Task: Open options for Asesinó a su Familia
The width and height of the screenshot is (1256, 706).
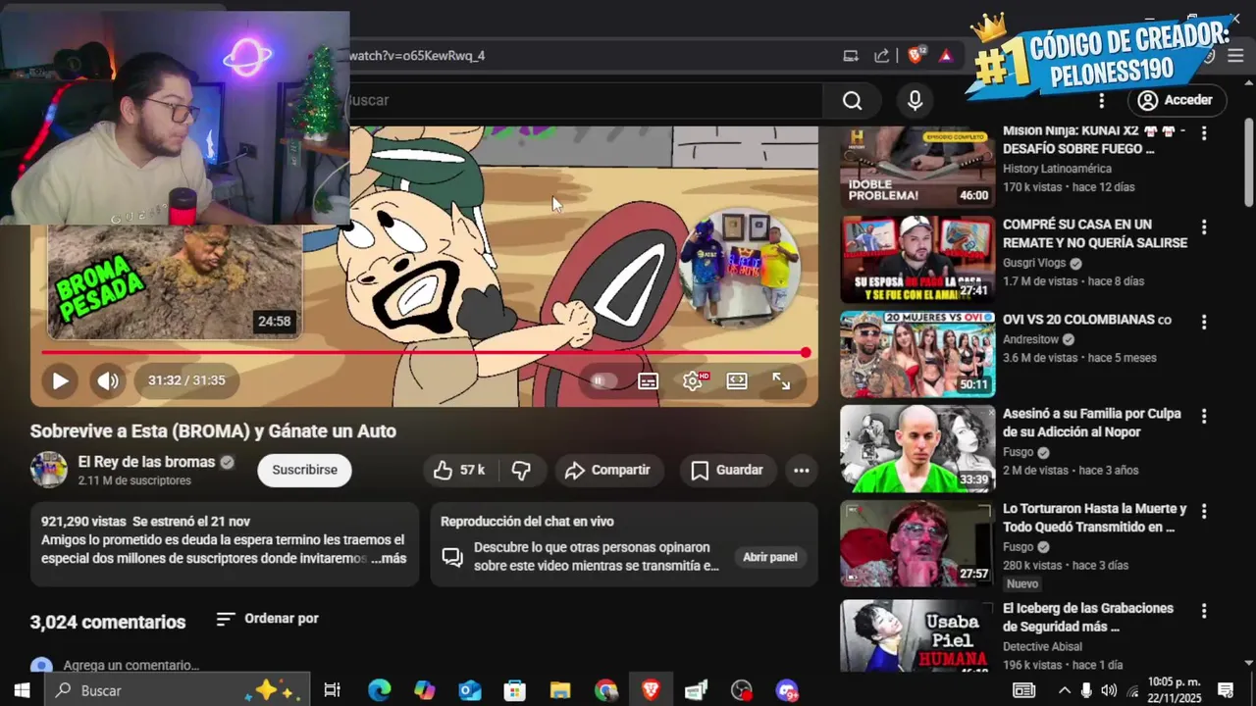Action: (x=1204, y=417)
